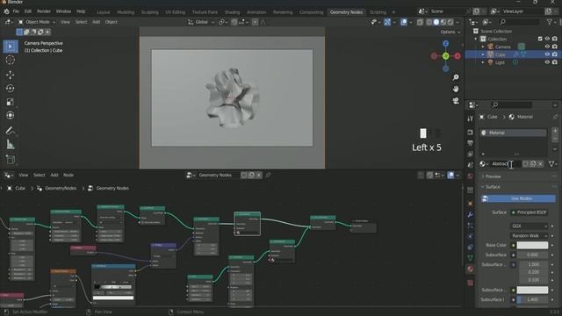Click the red X axis gizmo
The image size is (562, 316).
coord(458,56)
